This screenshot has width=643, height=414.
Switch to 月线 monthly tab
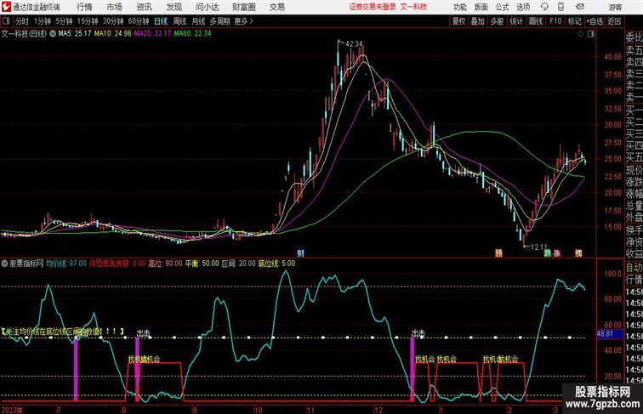pos(198,21)
